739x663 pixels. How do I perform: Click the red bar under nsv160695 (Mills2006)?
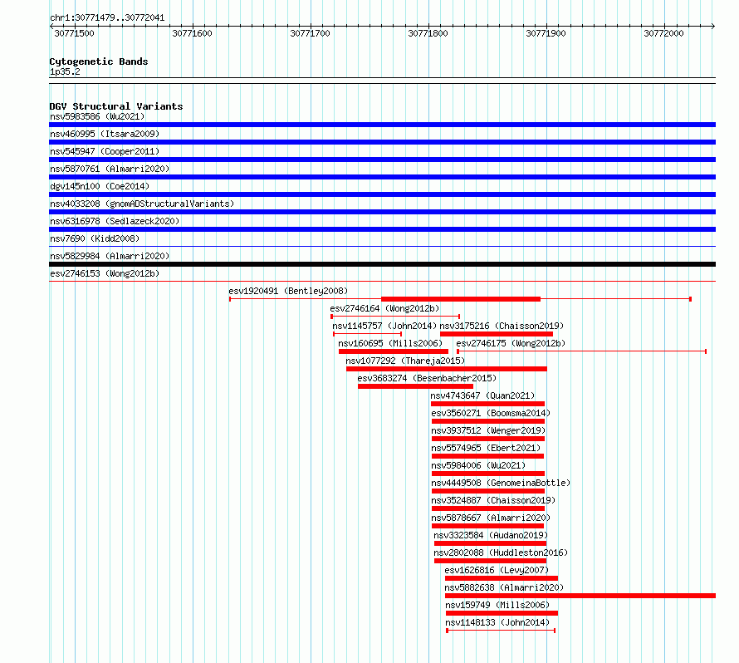click(393, 351)
